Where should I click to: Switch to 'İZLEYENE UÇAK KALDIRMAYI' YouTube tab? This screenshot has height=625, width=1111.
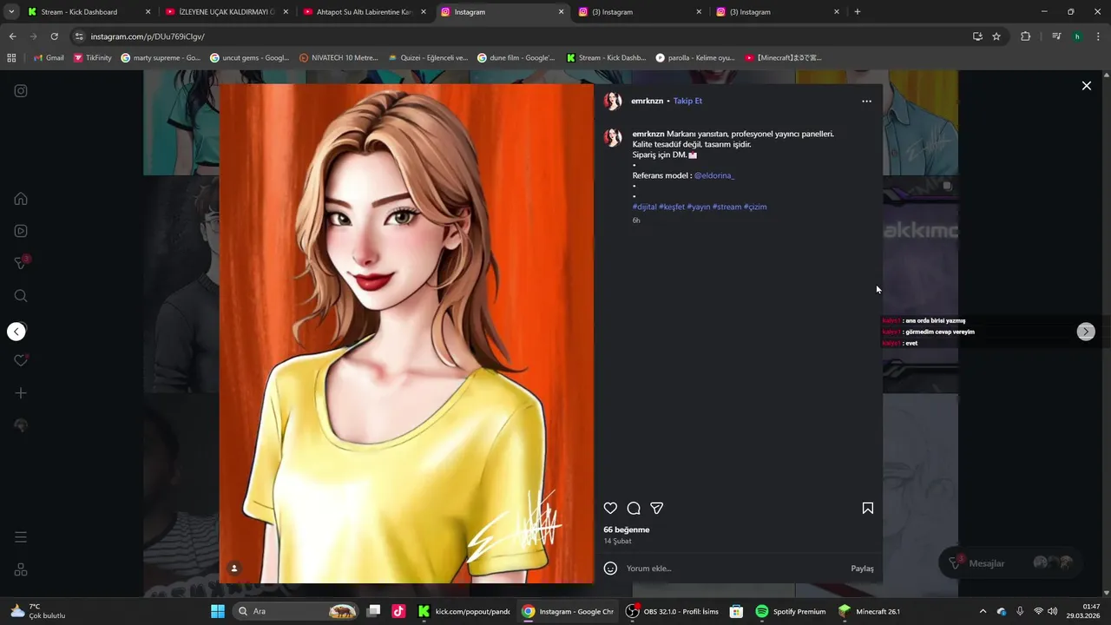coord(227,12)
